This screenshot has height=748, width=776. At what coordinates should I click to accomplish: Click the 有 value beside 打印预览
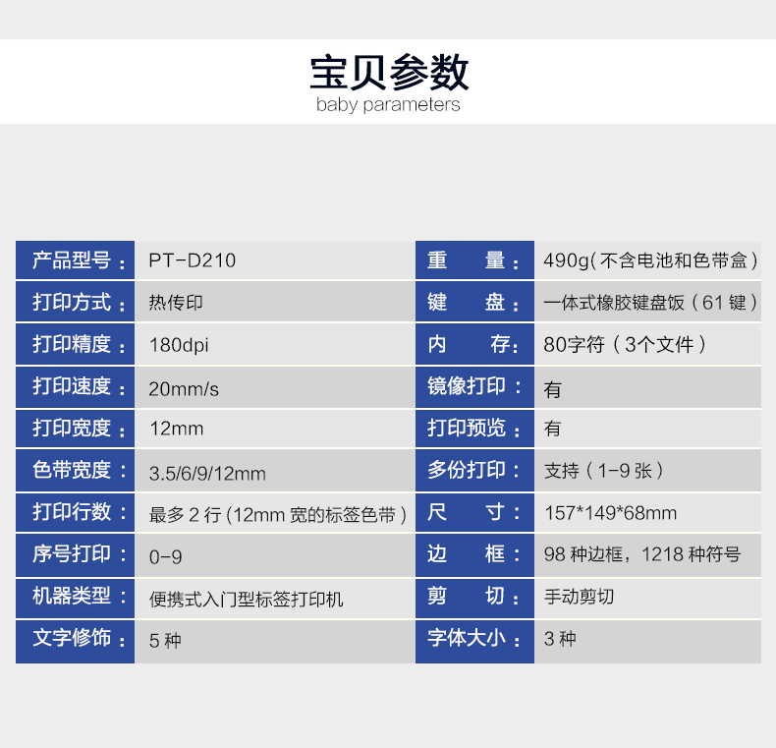point(552,429)
